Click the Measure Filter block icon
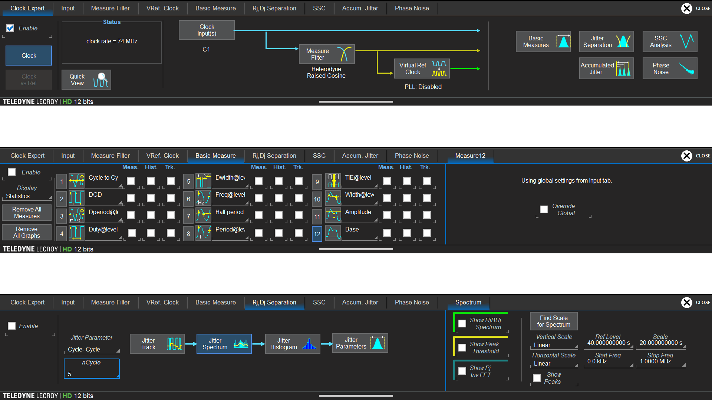This screenshot has width=712, height=400. pyautogui.click(x=343, y=54)
